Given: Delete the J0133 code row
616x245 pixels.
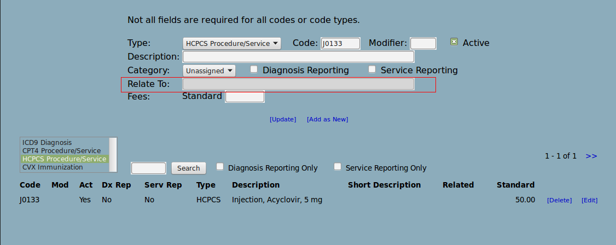Looking at the screenshot, I should pos(560,200).
